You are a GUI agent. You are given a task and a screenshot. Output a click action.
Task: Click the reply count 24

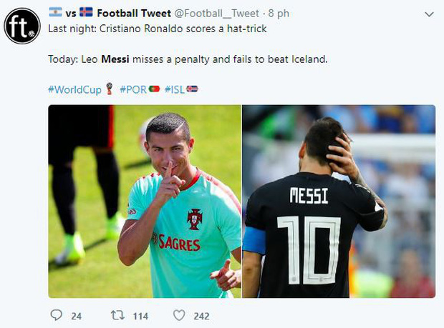point(76,316)
